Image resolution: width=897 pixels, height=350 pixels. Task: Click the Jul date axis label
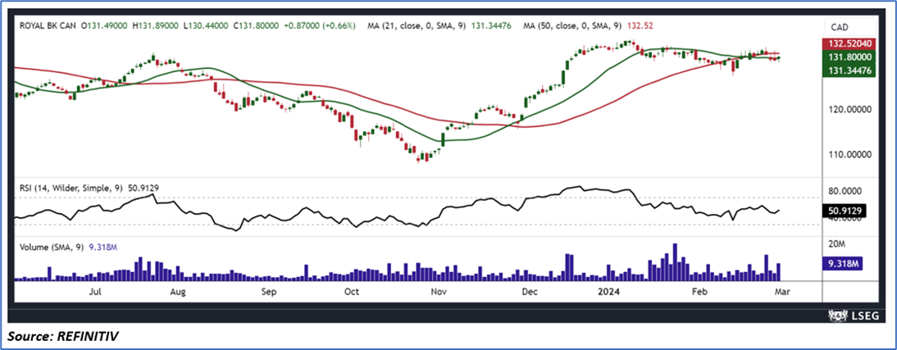coord(96,291)
